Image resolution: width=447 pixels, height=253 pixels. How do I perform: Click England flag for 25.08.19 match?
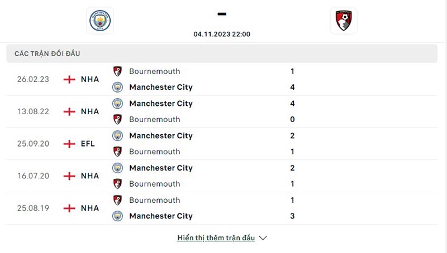point(69,208)
